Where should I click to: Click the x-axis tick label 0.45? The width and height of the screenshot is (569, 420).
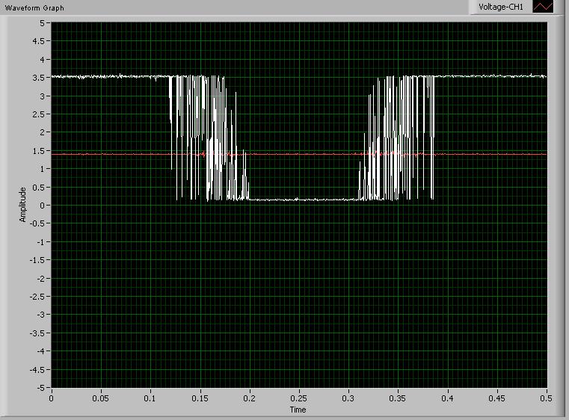pos(497,398)
